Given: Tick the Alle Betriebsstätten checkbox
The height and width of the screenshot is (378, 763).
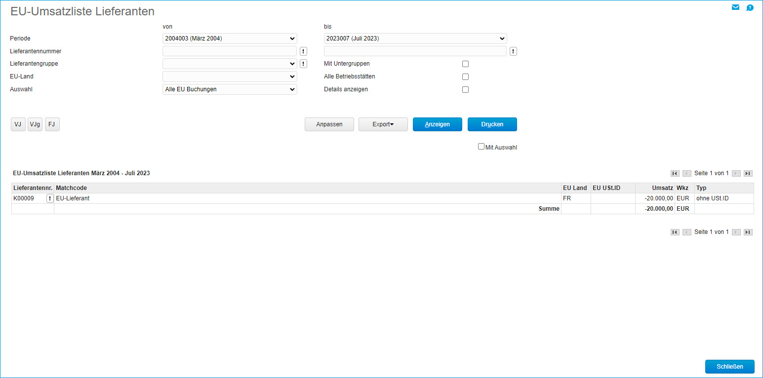Looking at the screenshot, I should click(x=465, y=77).
